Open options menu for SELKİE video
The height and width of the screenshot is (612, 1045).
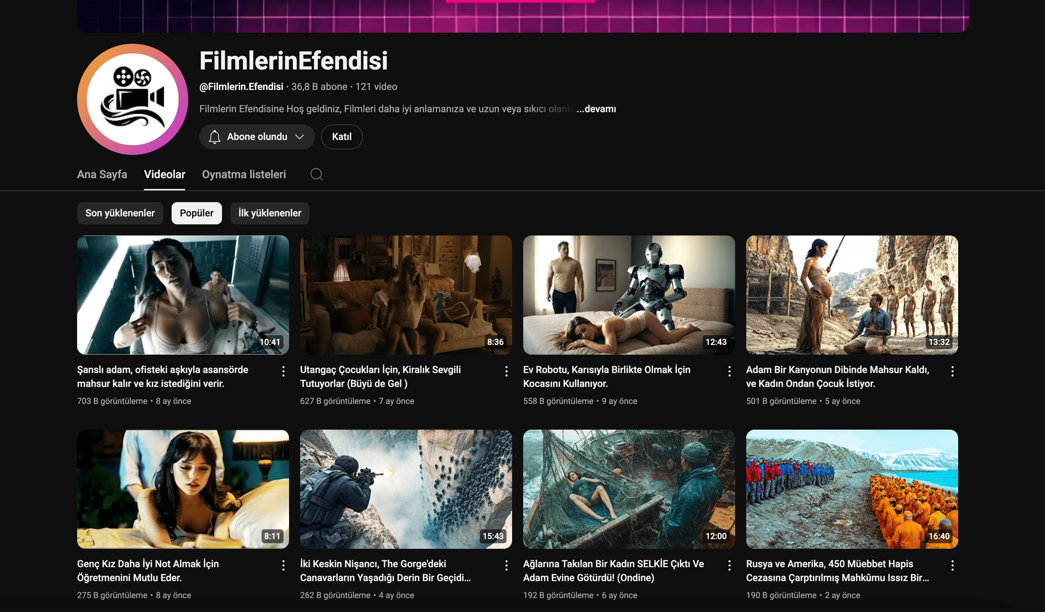coord(730,565)
